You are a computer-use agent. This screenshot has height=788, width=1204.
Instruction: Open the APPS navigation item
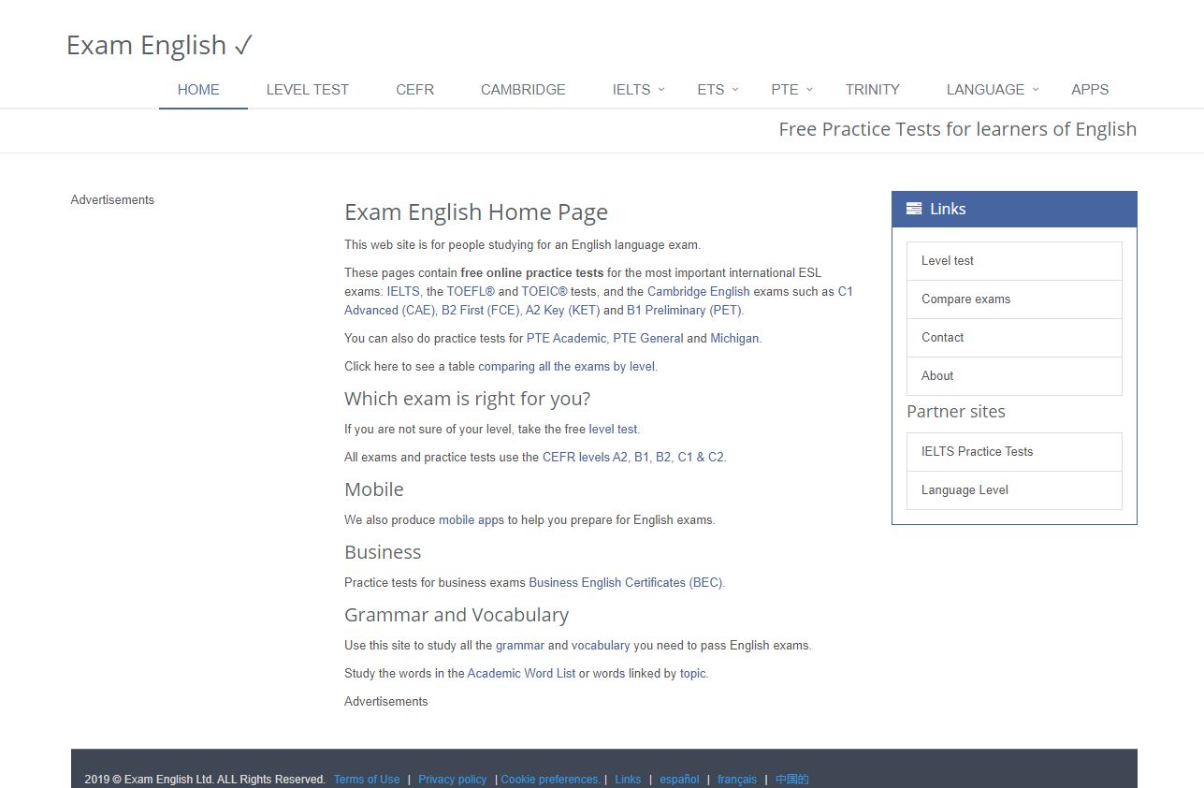pos(1090,90)
